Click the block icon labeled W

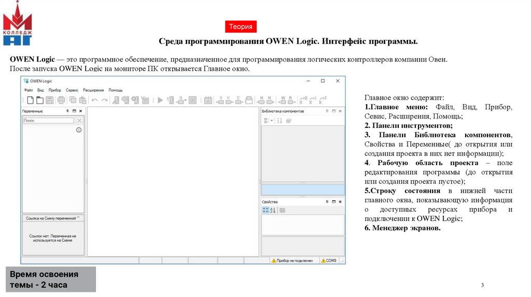pos(283,100)
